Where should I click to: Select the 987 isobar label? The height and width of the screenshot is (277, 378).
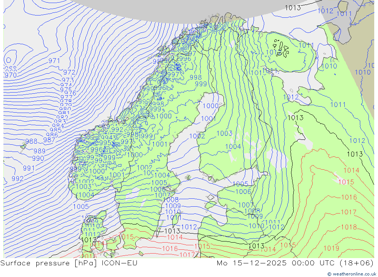click(x=49, y=140)
